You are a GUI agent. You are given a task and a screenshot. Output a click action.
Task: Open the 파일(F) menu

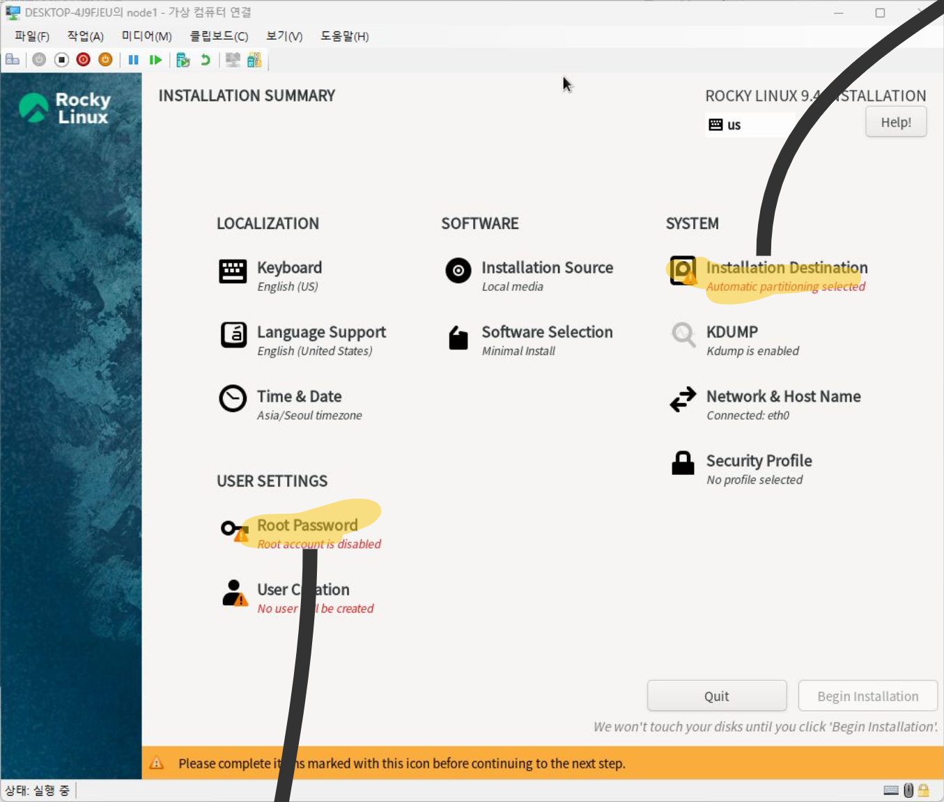click(x=32, y=36)
